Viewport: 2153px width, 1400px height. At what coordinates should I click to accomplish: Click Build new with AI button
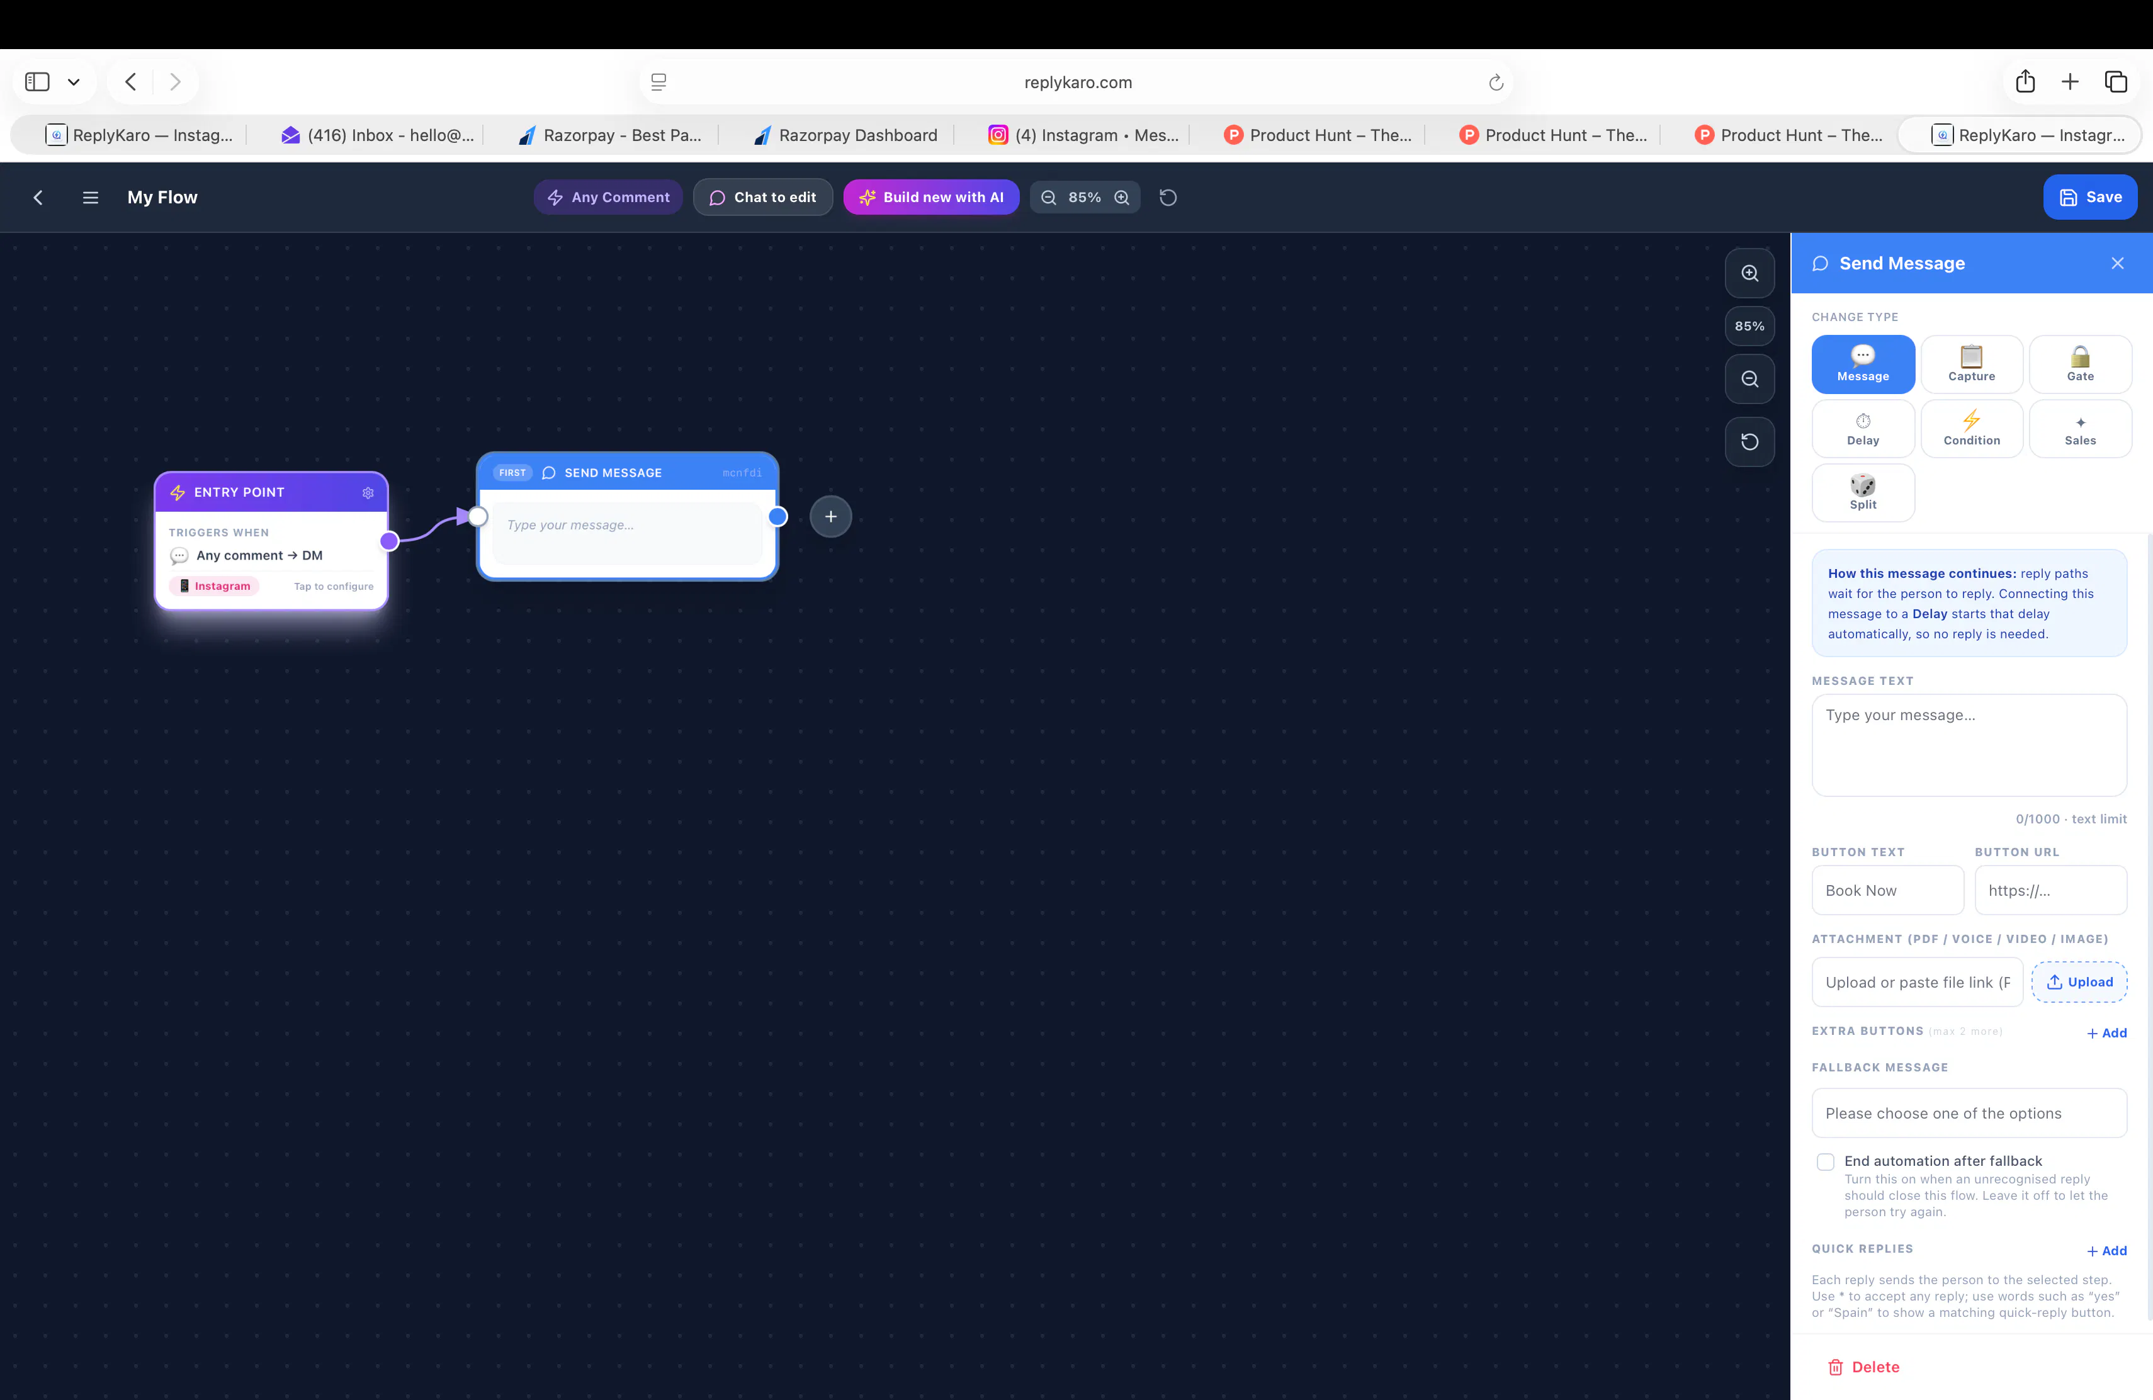pyautogui.click(x=931, y=197)
